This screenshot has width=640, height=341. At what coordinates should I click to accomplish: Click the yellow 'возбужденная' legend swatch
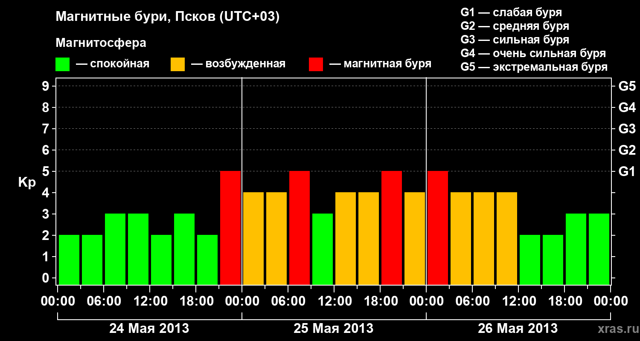178,64
